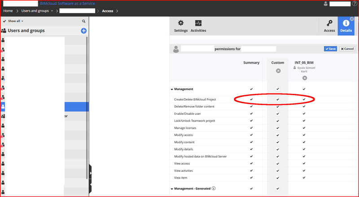This screenshot has width=359, height=197.
Task: Toggle Custom checkbox for Modify details
Action: tap(278, 149)
